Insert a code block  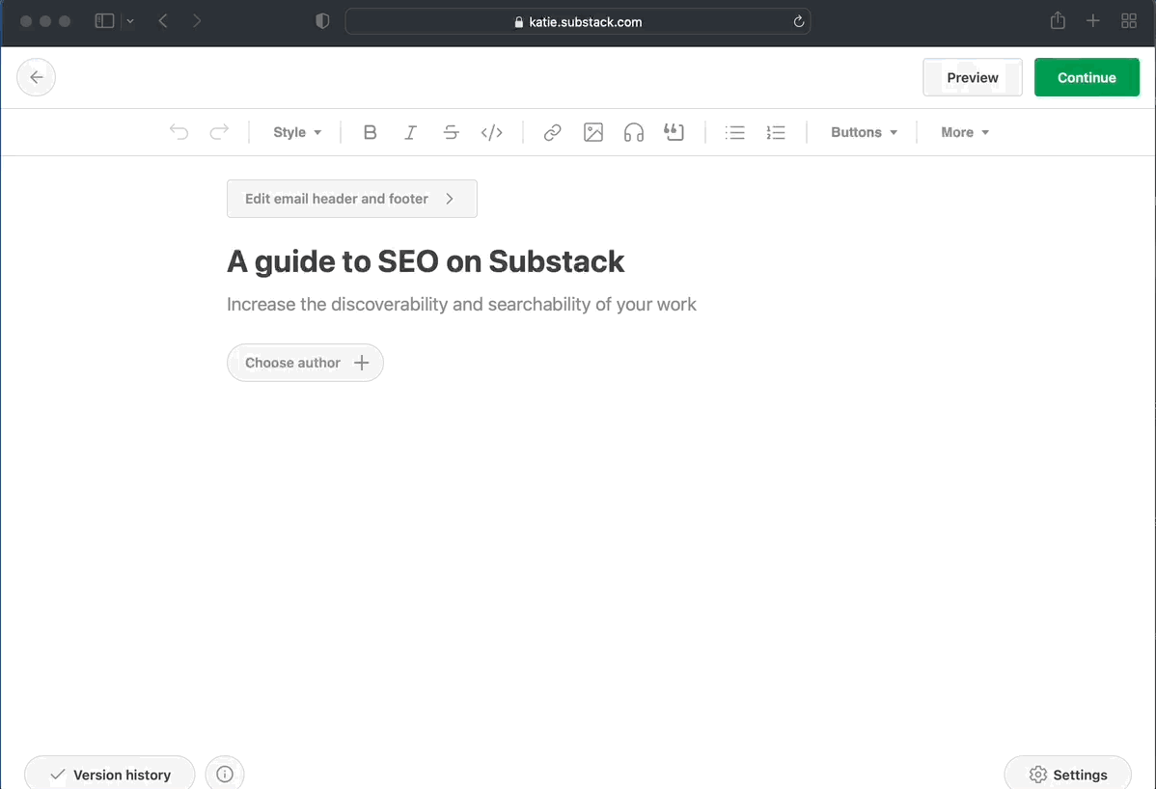pos(492,132)
